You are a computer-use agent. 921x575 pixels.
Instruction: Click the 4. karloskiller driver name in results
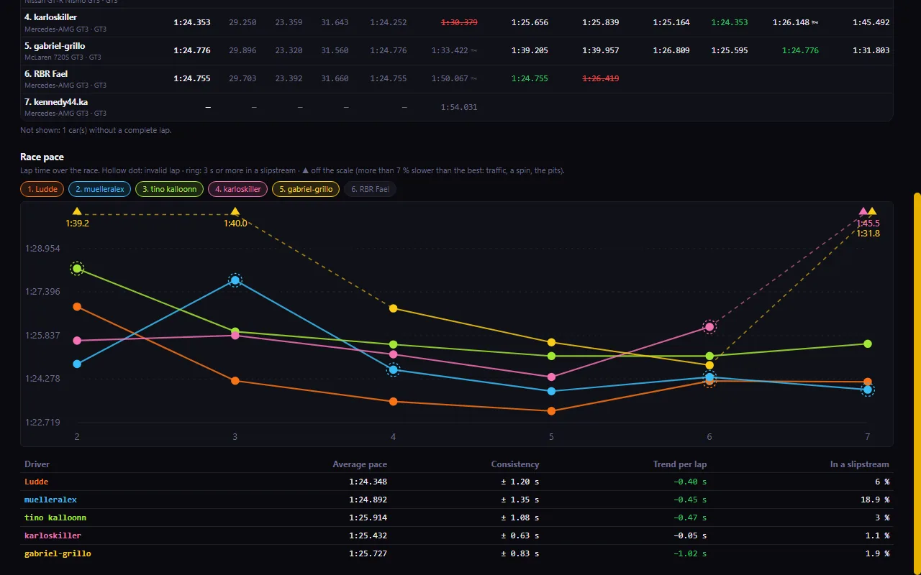point(50,17)
